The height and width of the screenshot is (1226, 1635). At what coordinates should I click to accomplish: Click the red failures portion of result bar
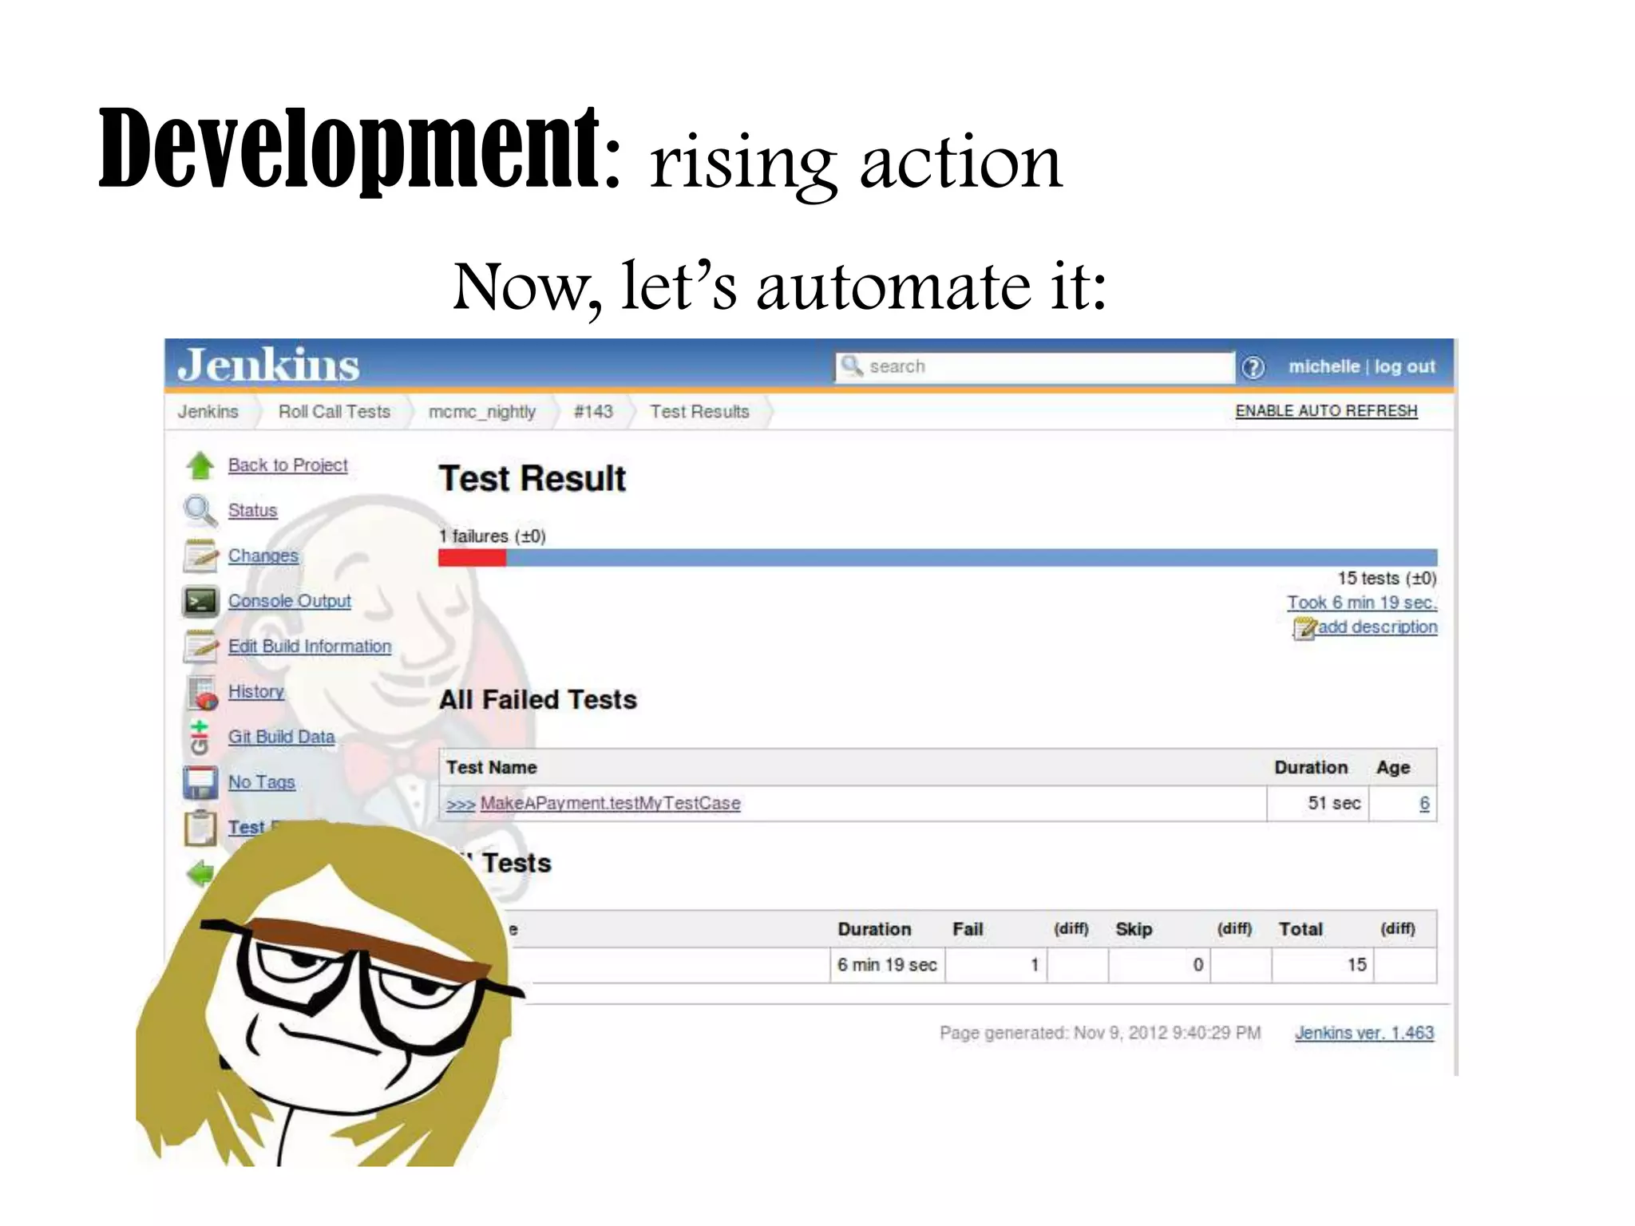click(472, 558)
